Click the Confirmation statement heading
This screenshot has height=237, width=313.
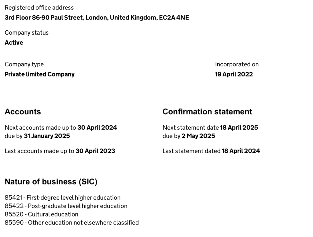(207, 112)
